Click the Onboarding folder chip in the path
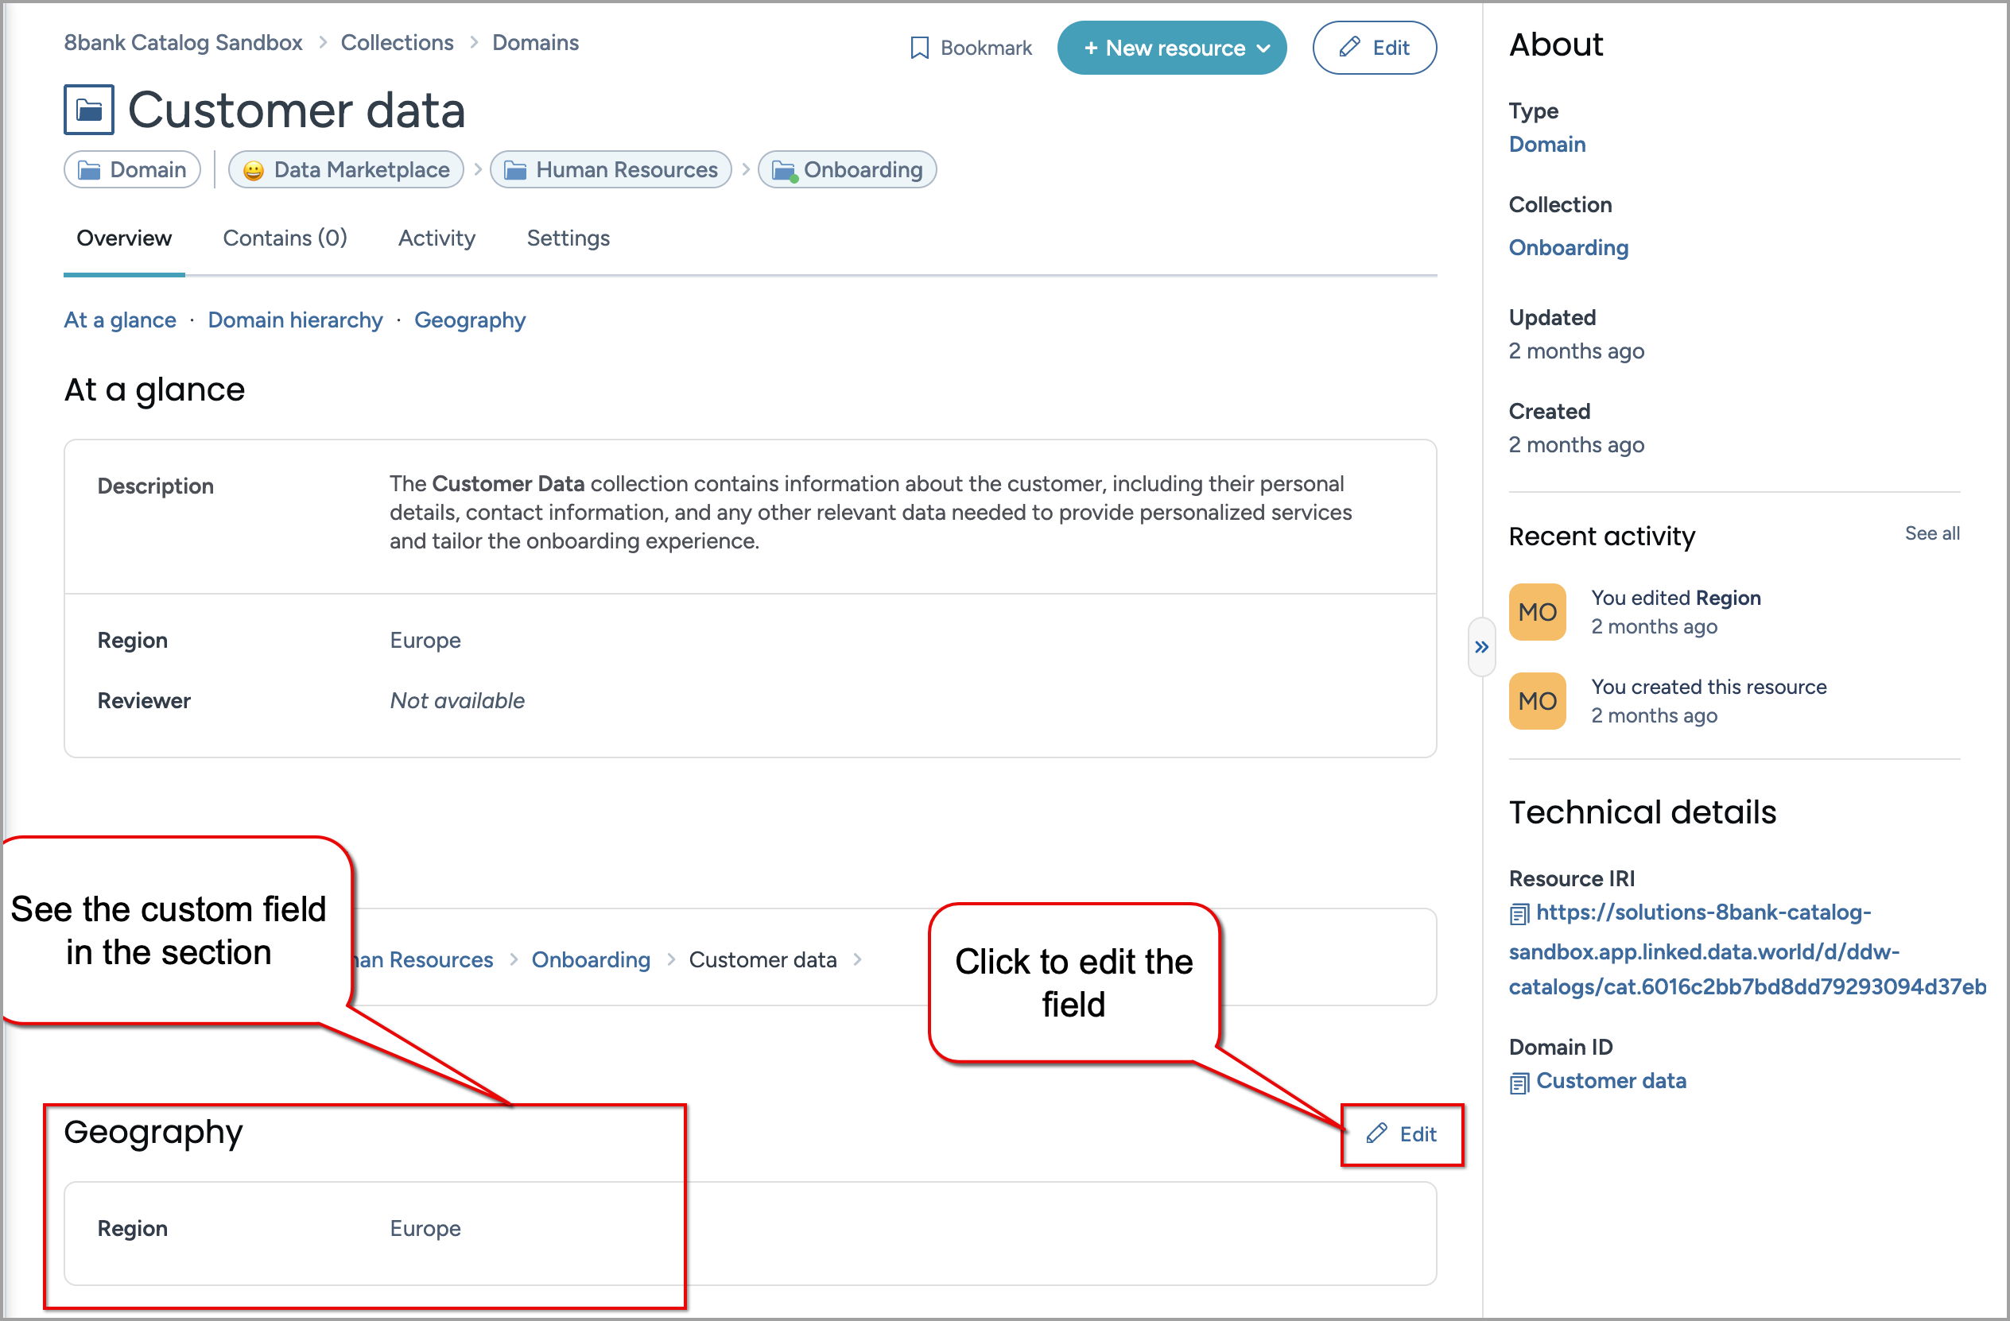This screenshot has width=2010, height=1321. point(847,169)
